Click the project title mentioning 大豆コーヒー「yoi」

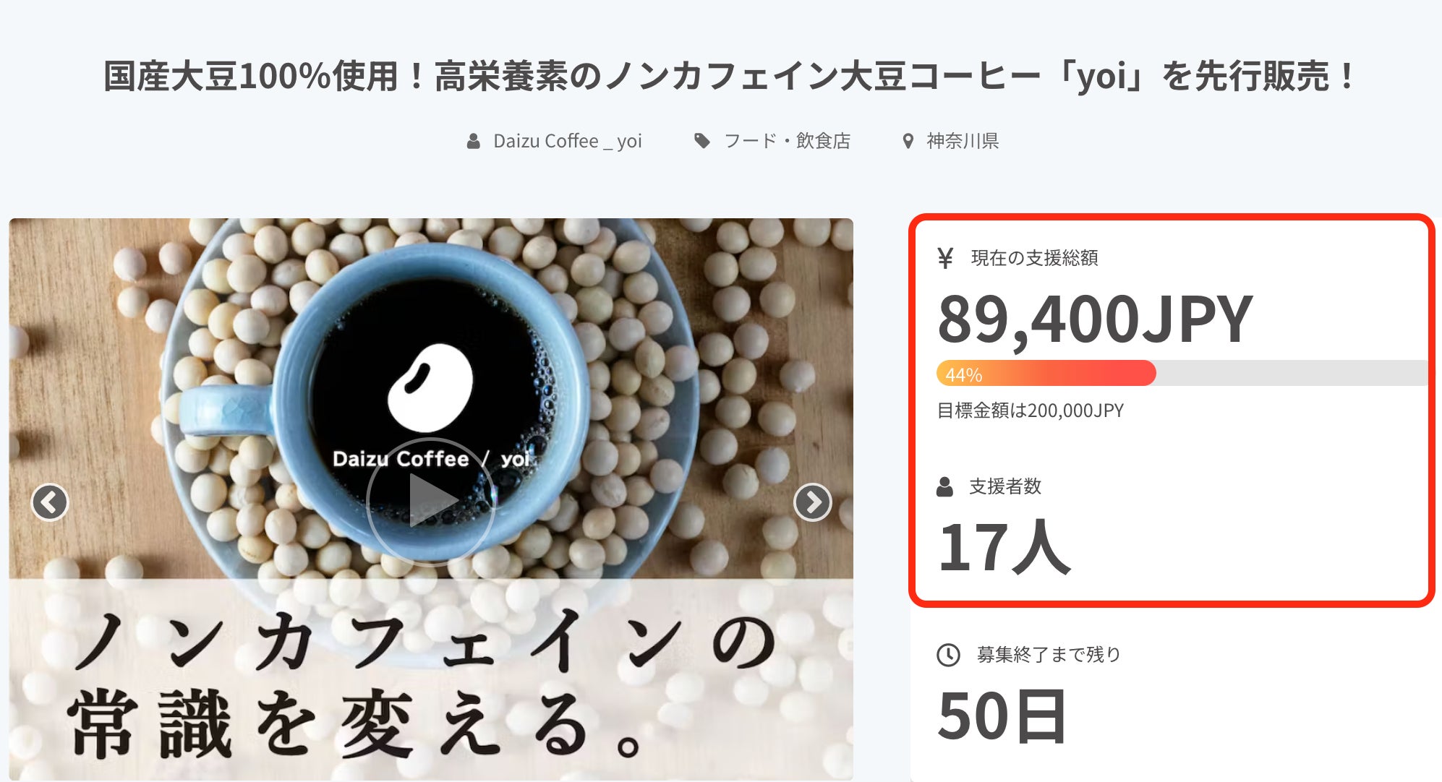[x=730, y=77]
